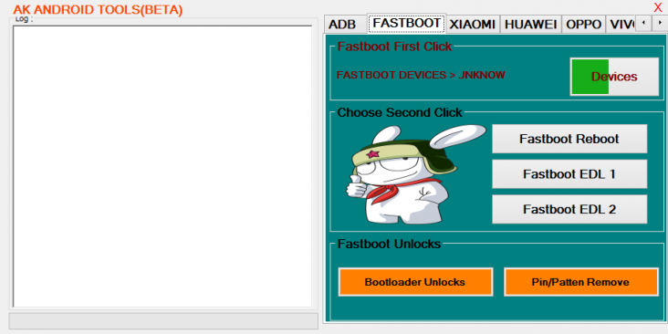Screen dimensions: 668x334
Task: Close the app with the red X
Action: click(658, 7)
